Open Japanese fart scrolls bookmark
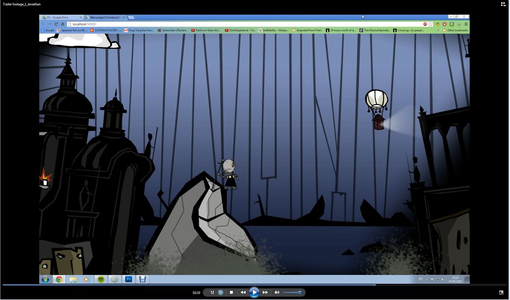Image resolution: width=510 pixels, height=300 pixels. (x=72, y=30)
